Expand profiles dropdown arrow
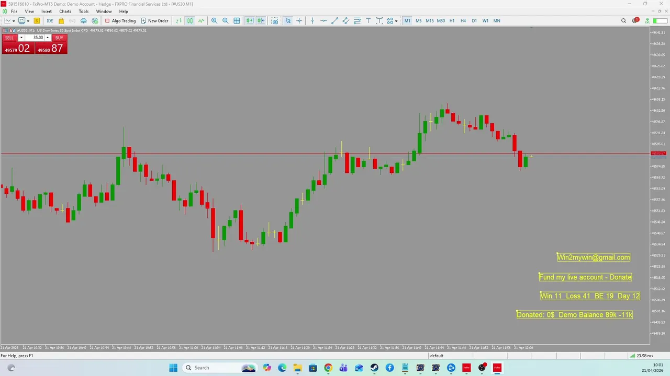 point(28,21)
